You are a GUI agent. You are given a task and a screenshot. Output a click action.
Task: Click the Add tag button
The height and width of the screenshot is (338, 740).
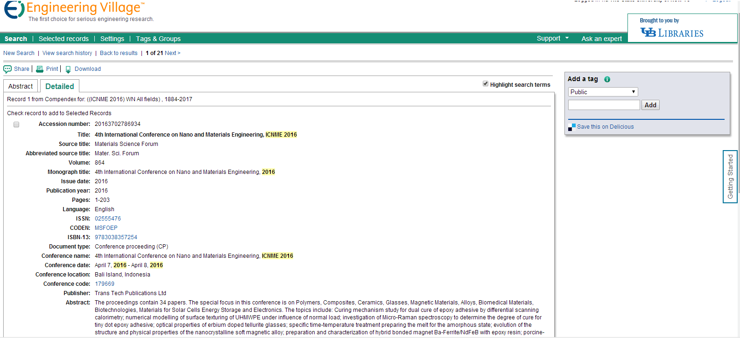click(x=650, y=105)
